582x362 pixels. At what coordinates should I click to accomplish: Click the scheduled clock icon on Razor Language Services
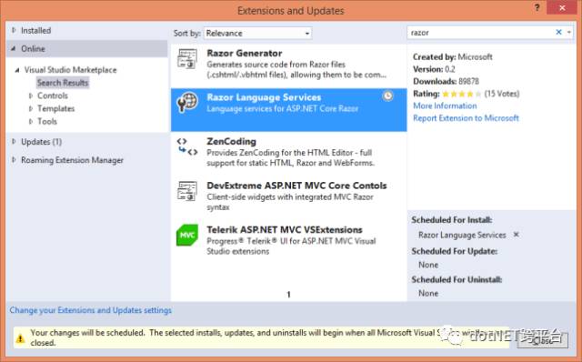pos(388,96)
